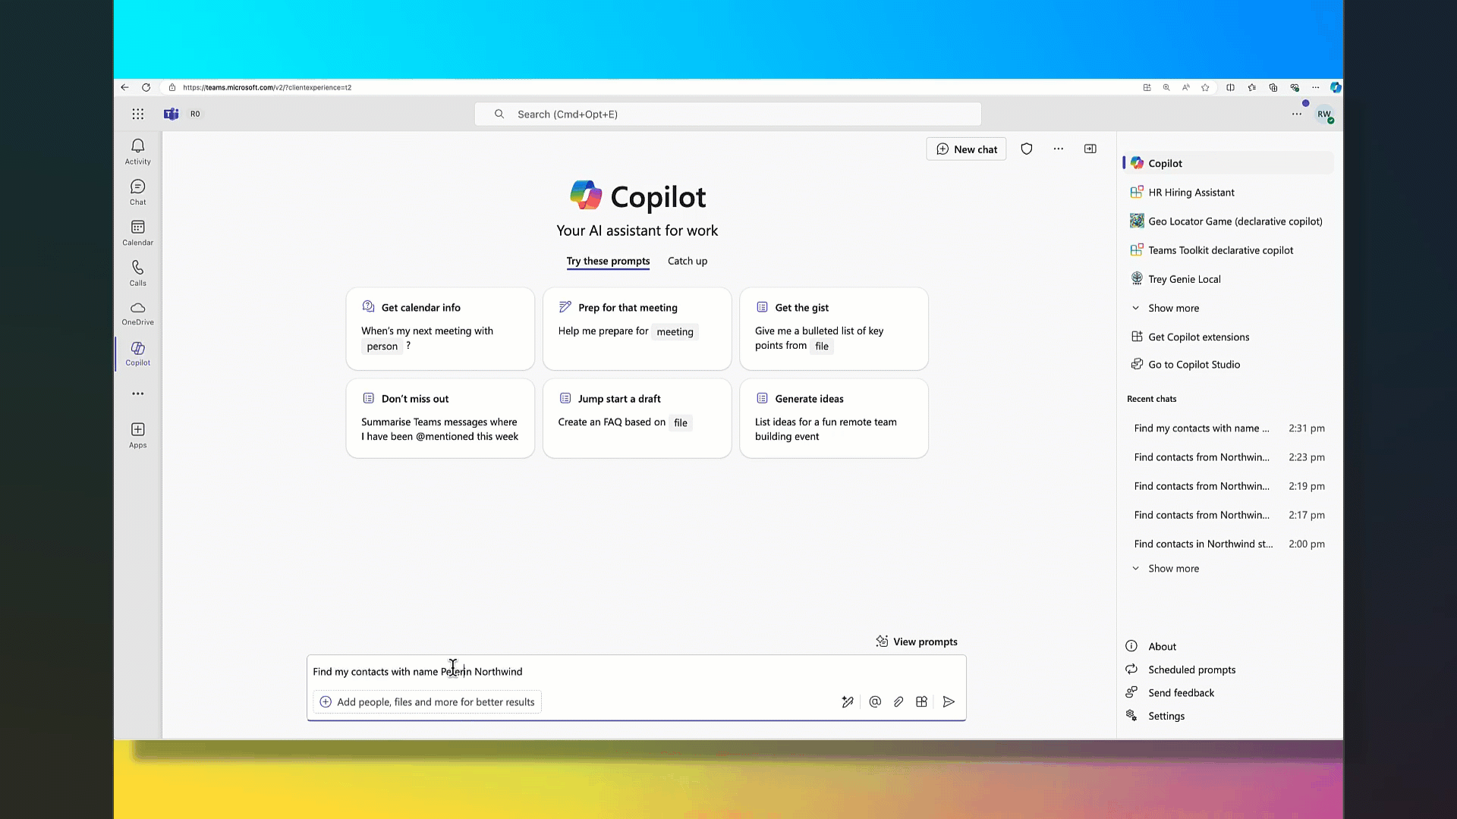This screenshot has height=819, width=1457.
Task: Click the HR Hiring Assistant plugin
Action: coord(1192,192)
